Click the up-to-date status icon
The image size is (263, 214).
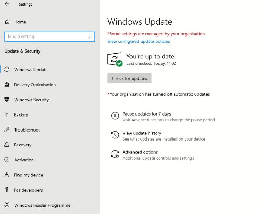(115, 60)
